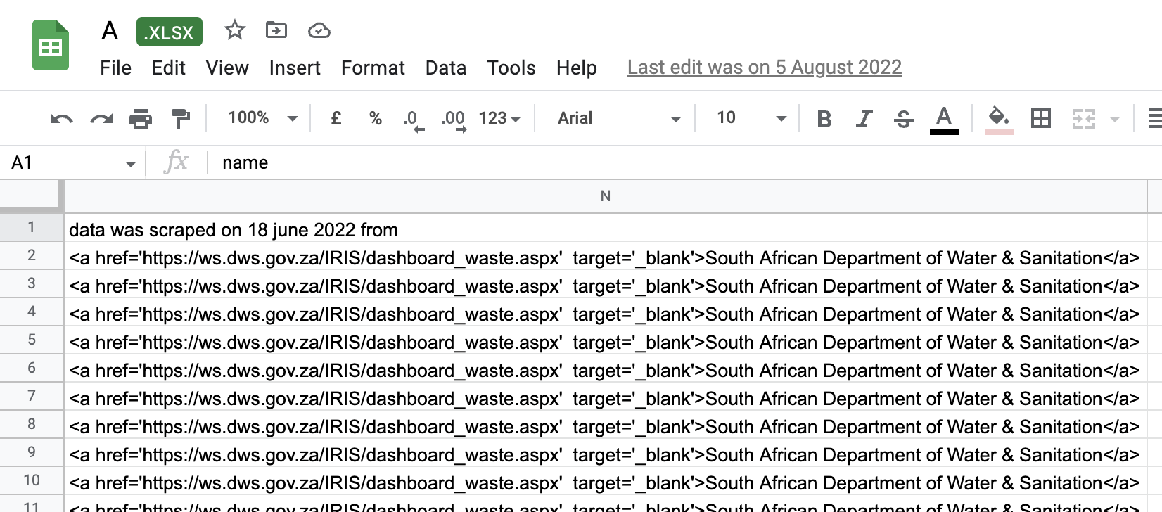The image size is (1162, 512).
Task: Open the zoom 100% dropdown
Action: [263, 118]
